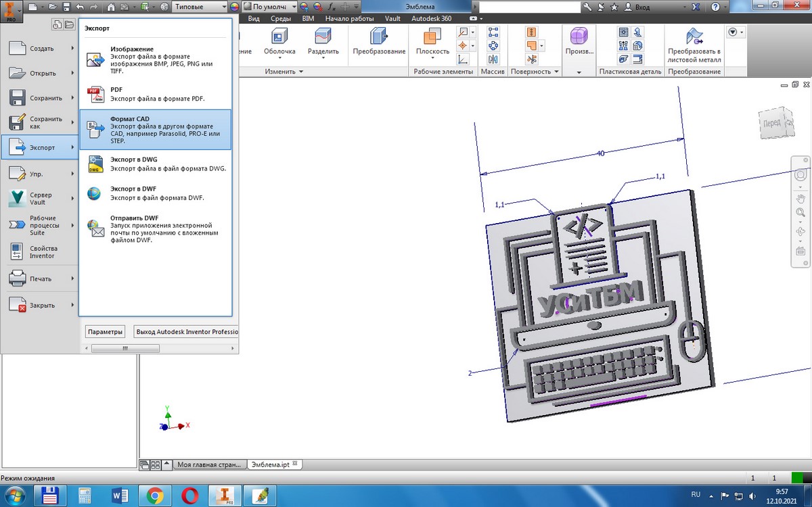Click the fx parameters icon
Image resolution: width=812 pixels, height=507 pixels.
click(x=332, y=7)
